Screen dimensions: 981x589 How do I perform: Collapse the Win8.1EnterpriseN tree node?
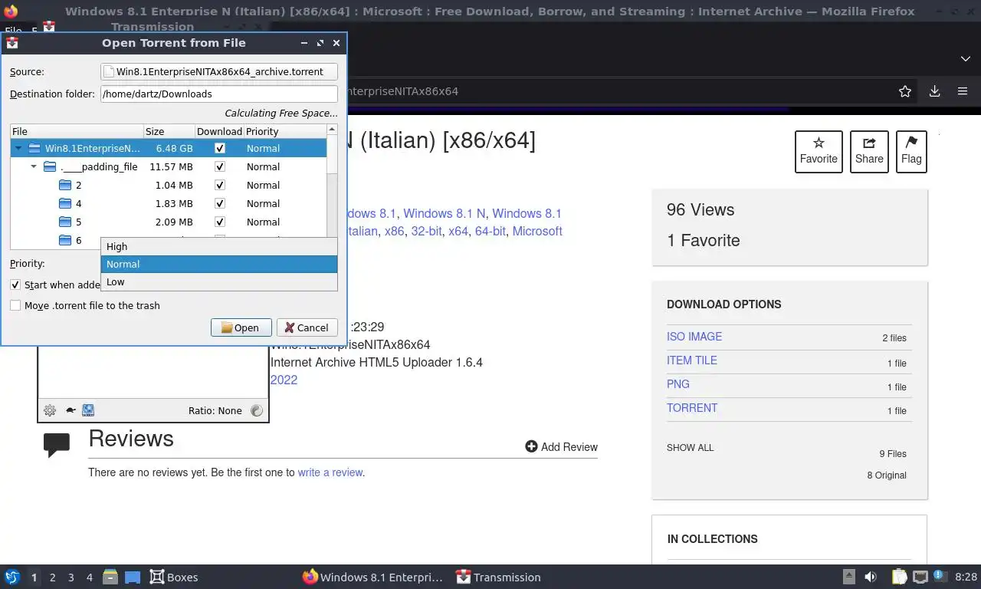click(18, 148)
